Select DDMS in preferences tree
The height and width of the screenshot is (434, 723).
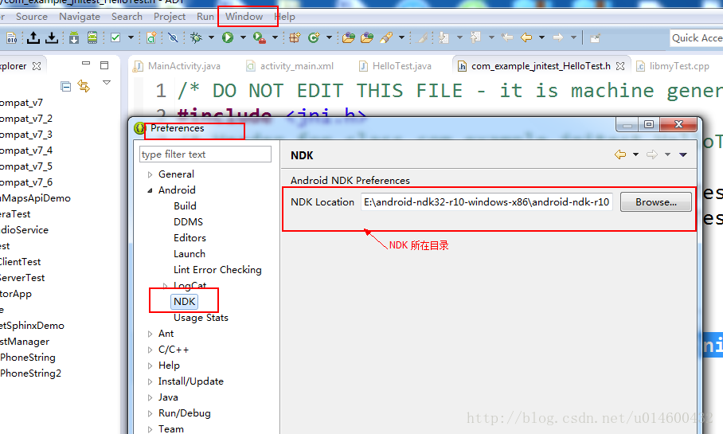point(188,222)
